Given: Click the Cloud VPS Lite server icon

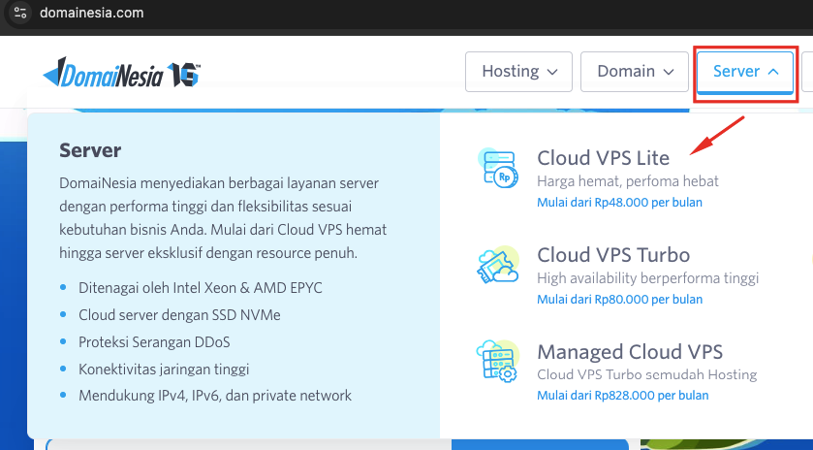Looking at the screenshot, I should (x=498, y=168).
